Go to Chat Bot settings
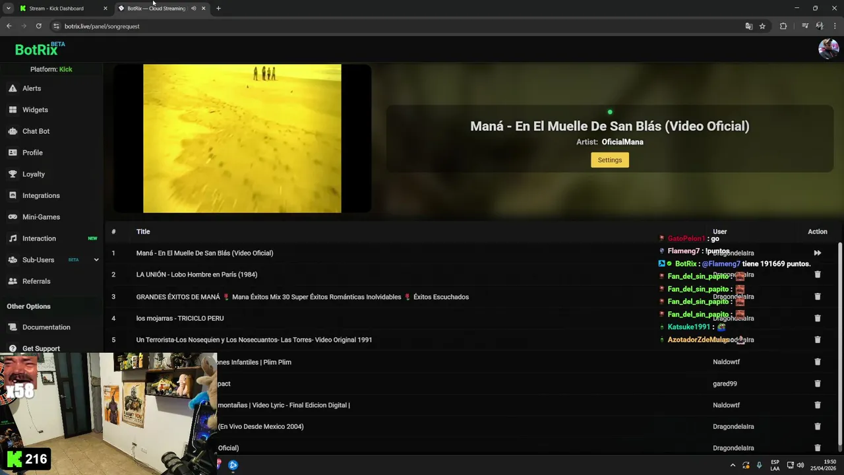This screenshot has width=844, height=475. 36,131
